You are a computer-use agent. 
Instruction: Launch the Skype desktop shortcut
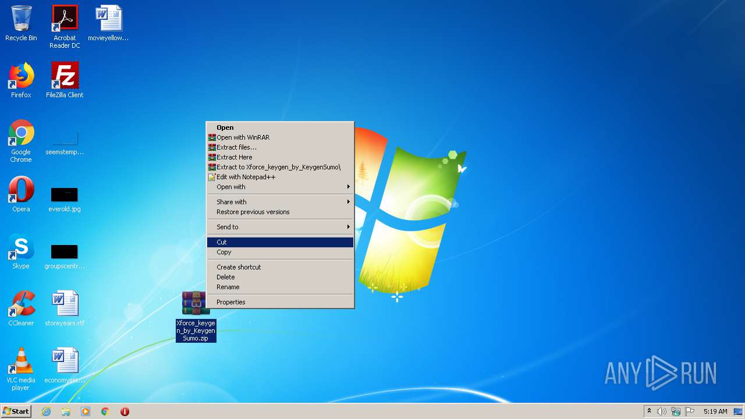[21, 251]
